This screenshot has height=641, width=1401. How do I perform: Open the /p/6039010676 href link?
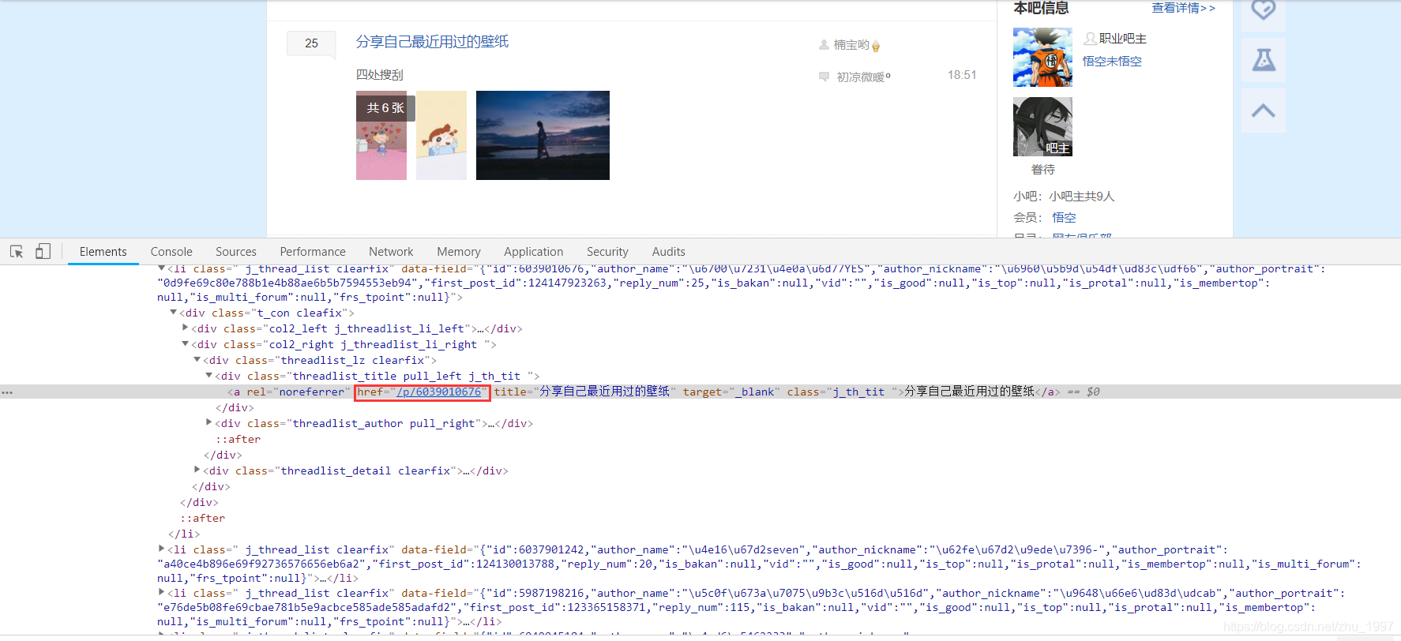pos(439,392)
